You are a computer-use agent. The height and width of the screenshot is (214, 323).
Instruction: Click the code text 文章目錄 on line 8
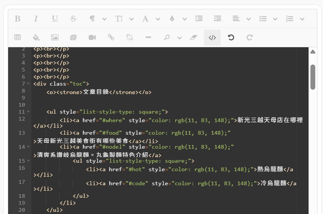tap(96, 92)
